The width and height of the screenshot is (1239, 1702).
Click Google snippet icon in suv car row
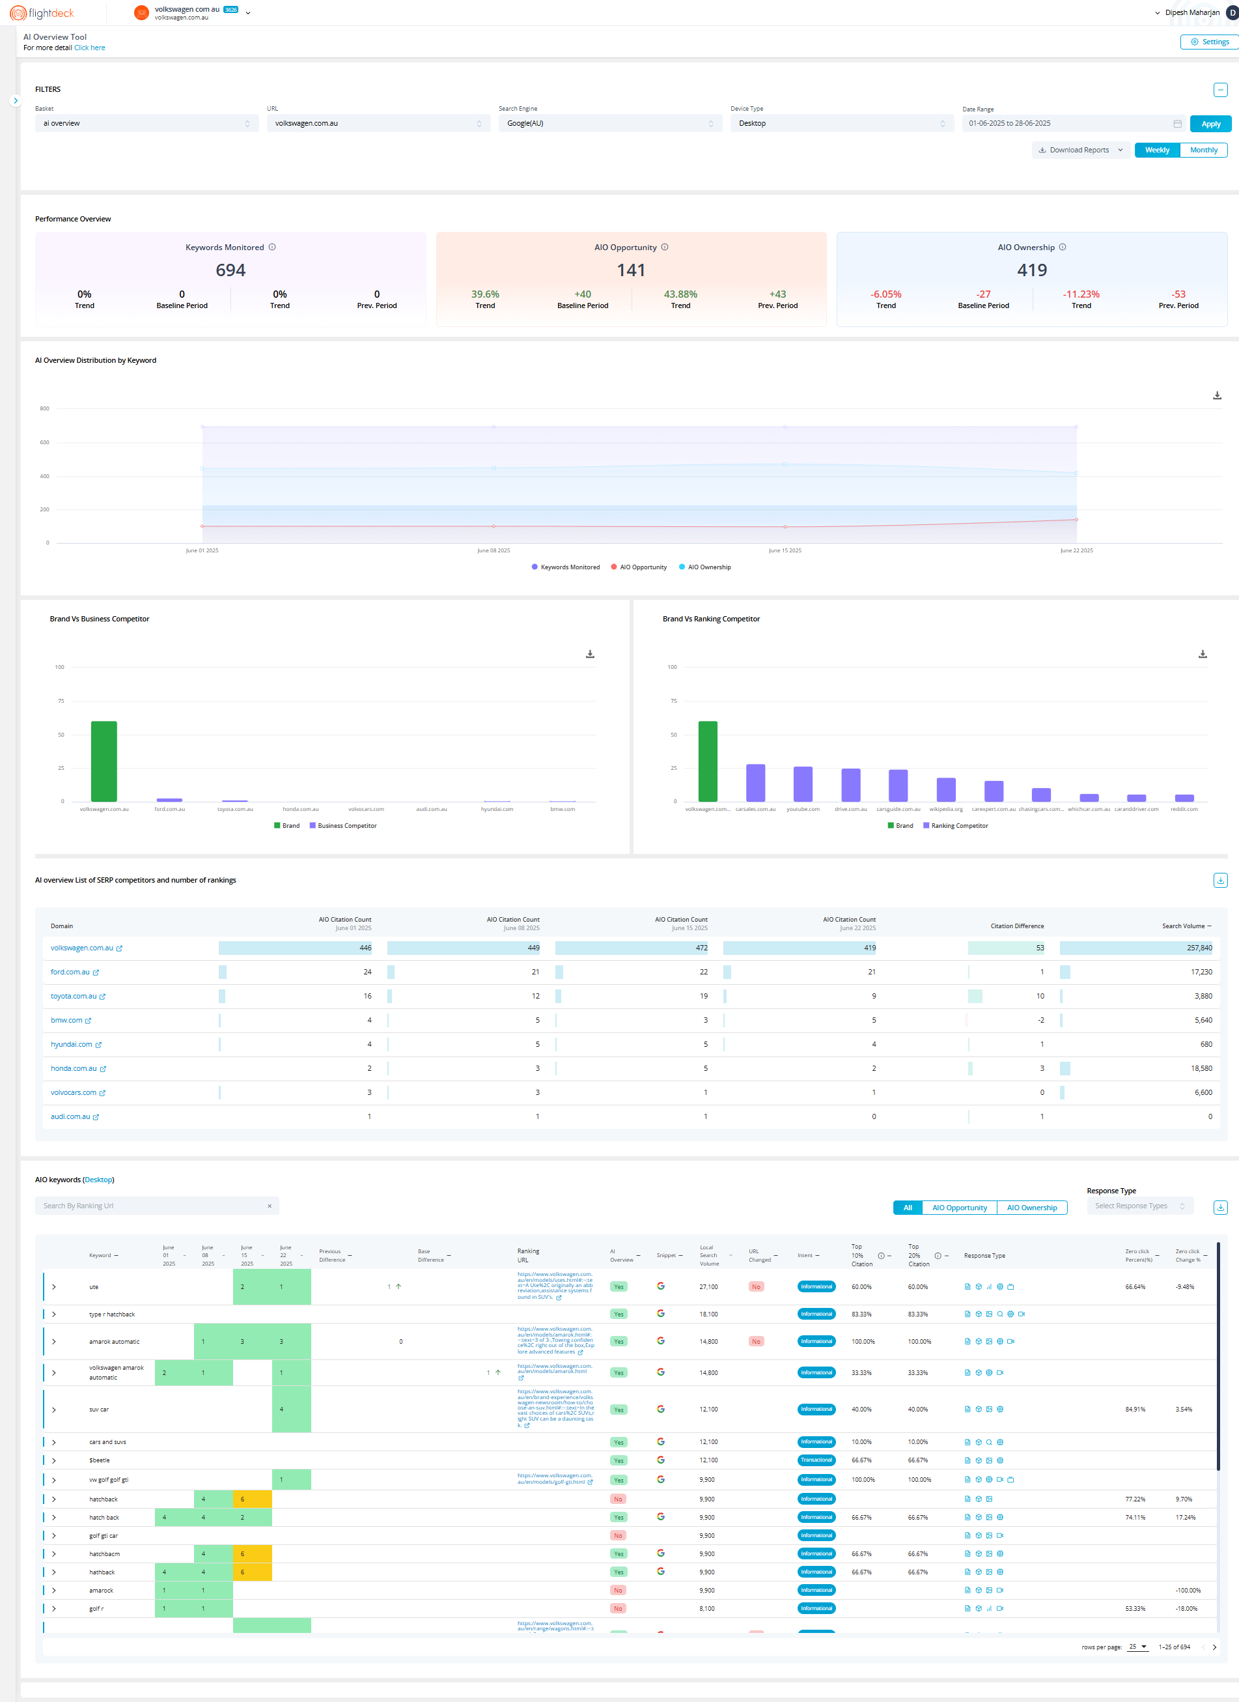click(661, 1410)
